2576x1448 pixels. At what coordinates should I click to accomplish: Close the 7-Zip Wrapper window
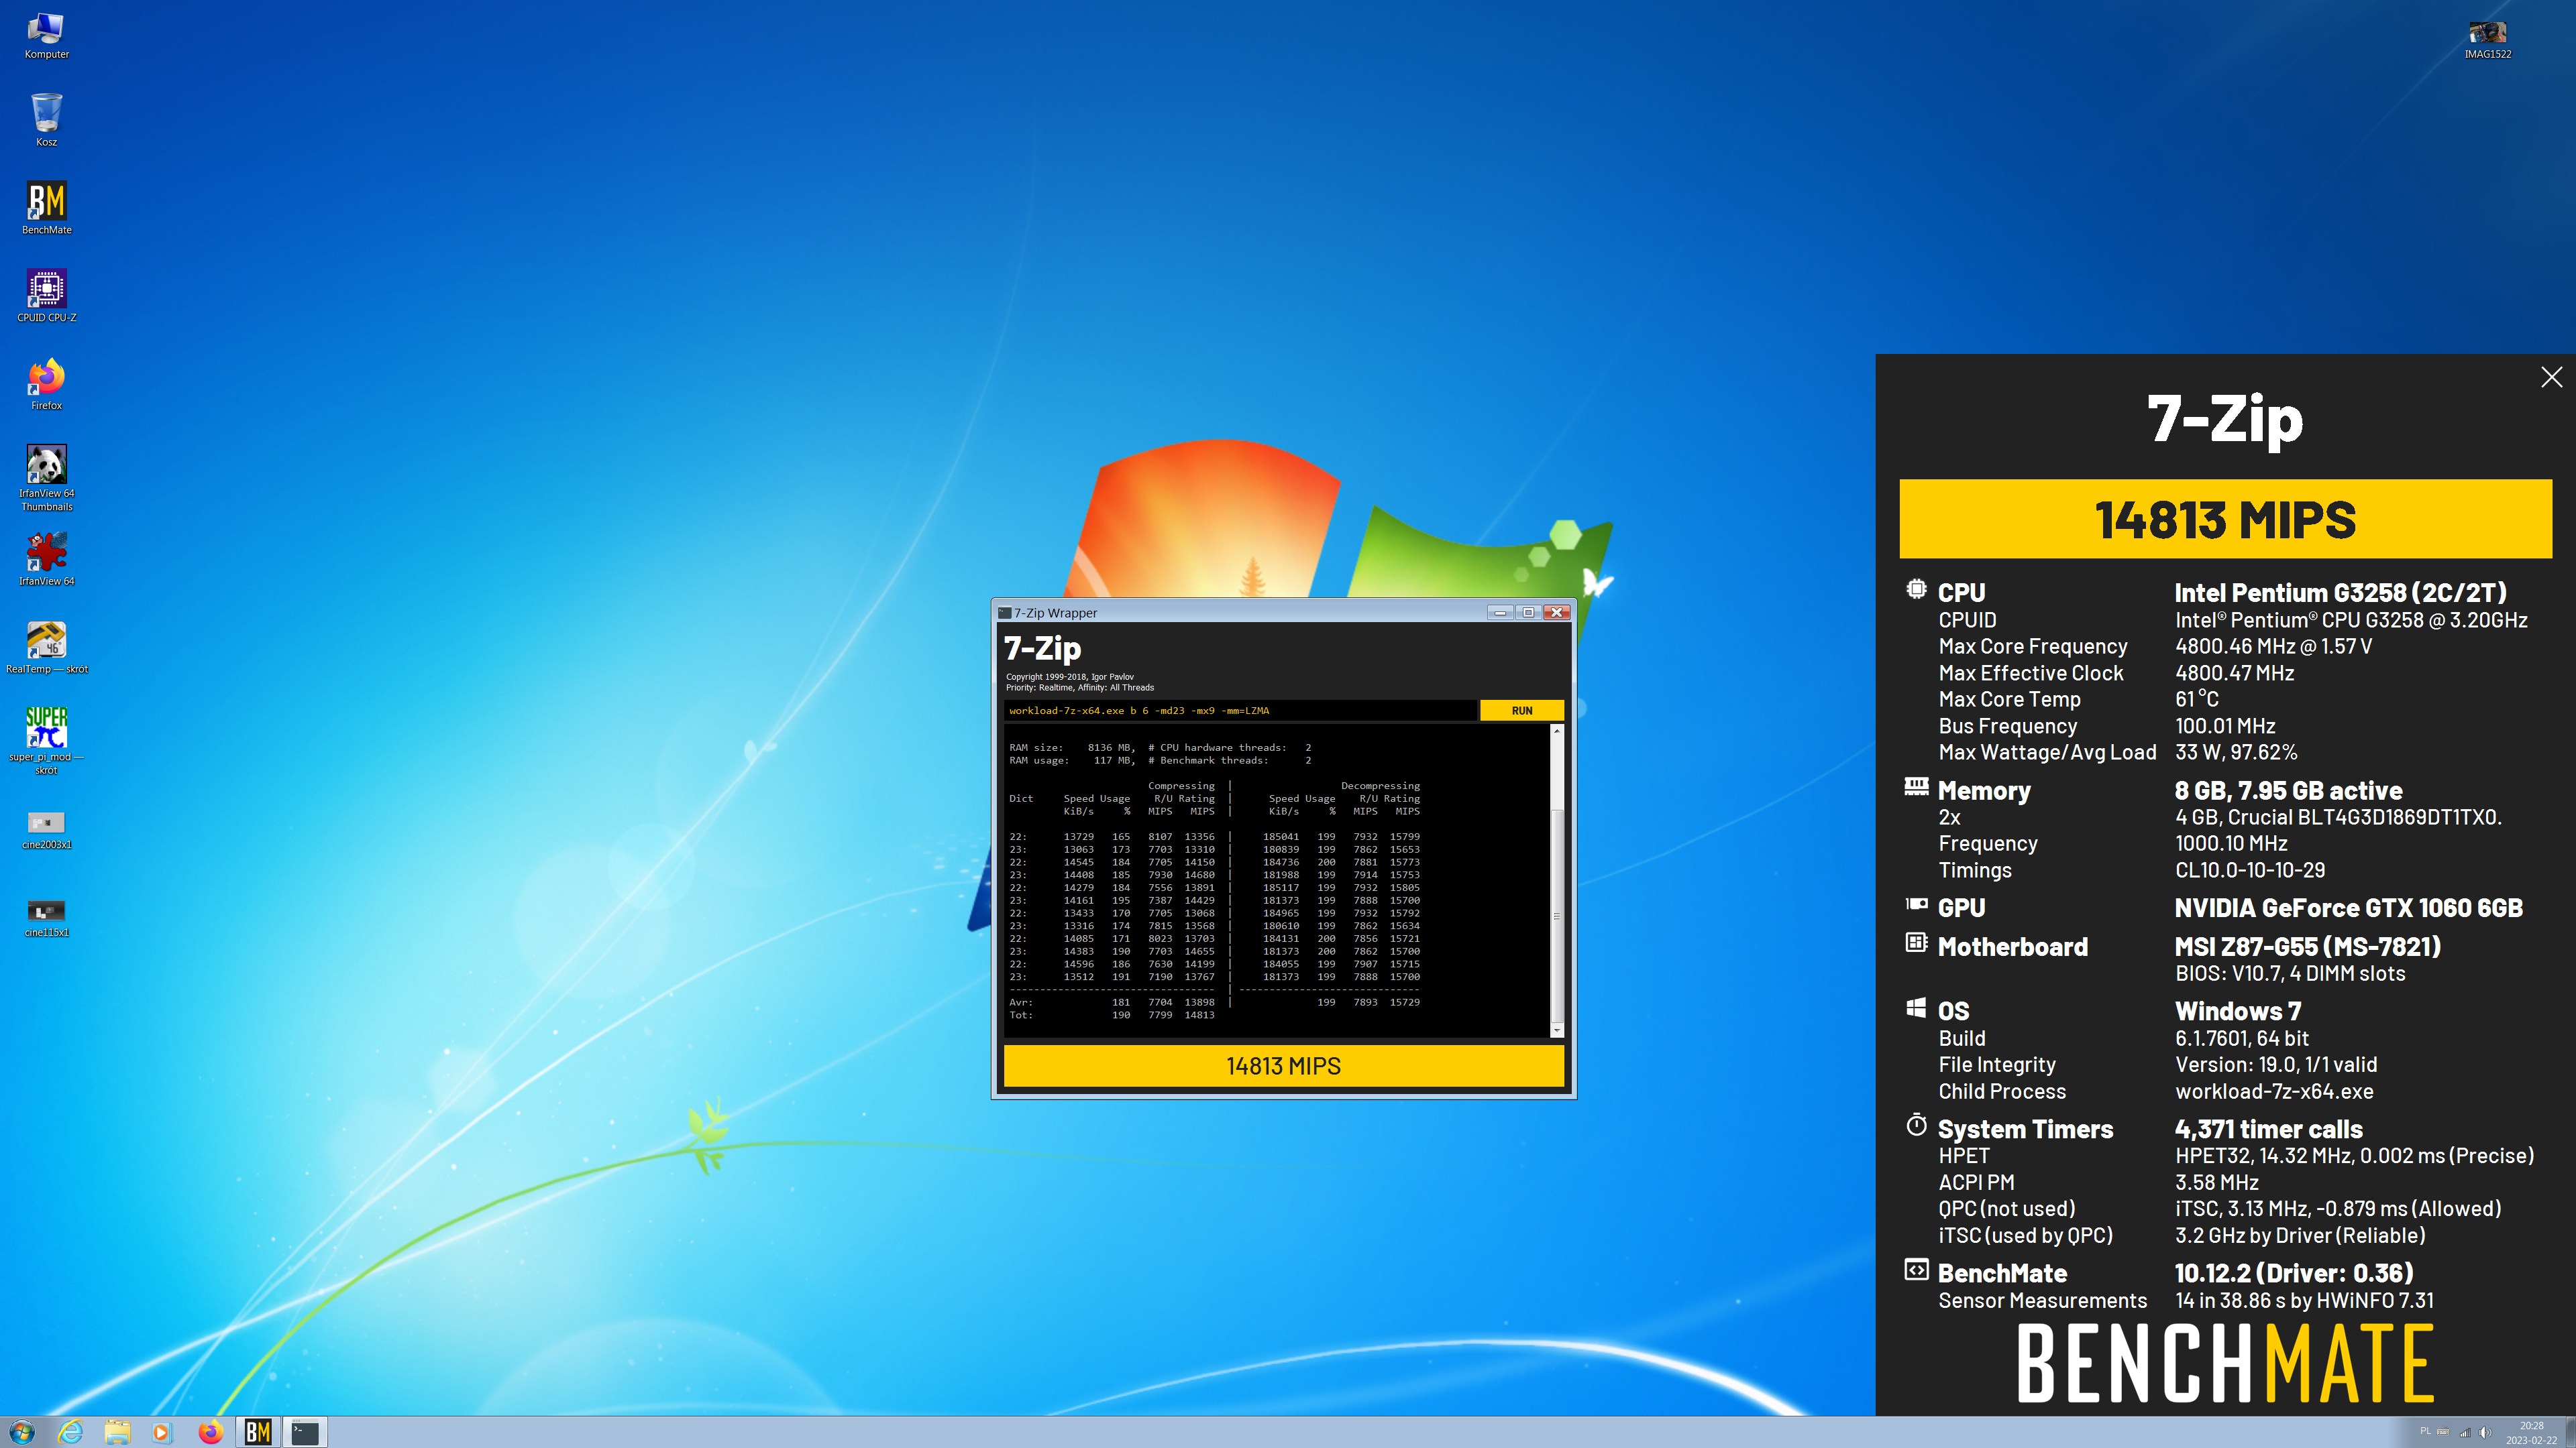click(x=1557, y=613)
